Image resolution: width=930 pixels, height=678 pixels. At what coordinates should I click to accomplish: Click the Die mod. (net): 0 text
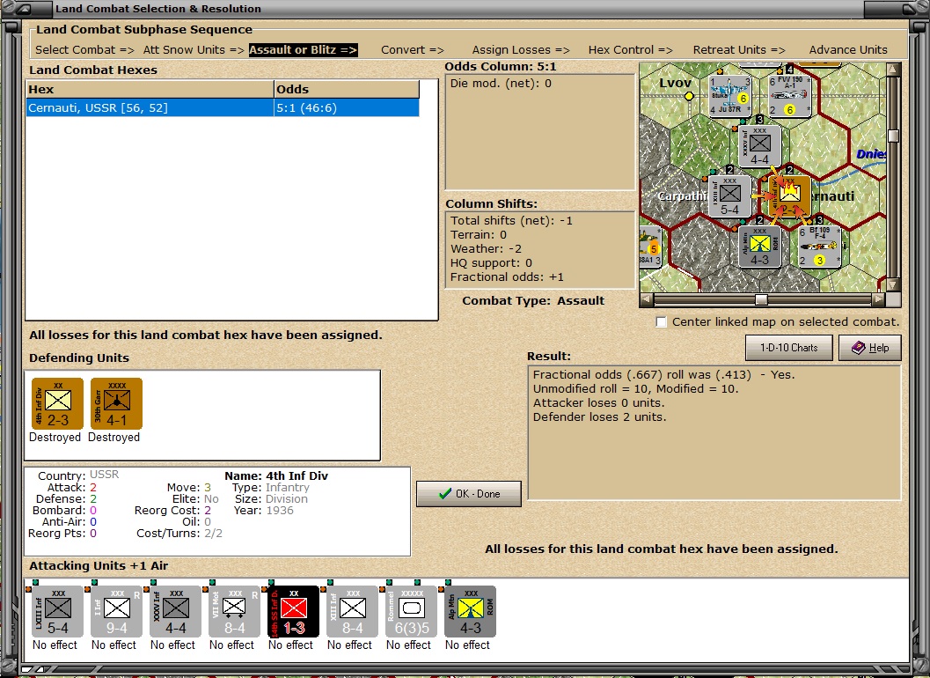[501, 83]
